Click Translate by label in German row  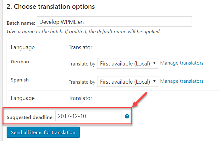click(x=82, y=64)
